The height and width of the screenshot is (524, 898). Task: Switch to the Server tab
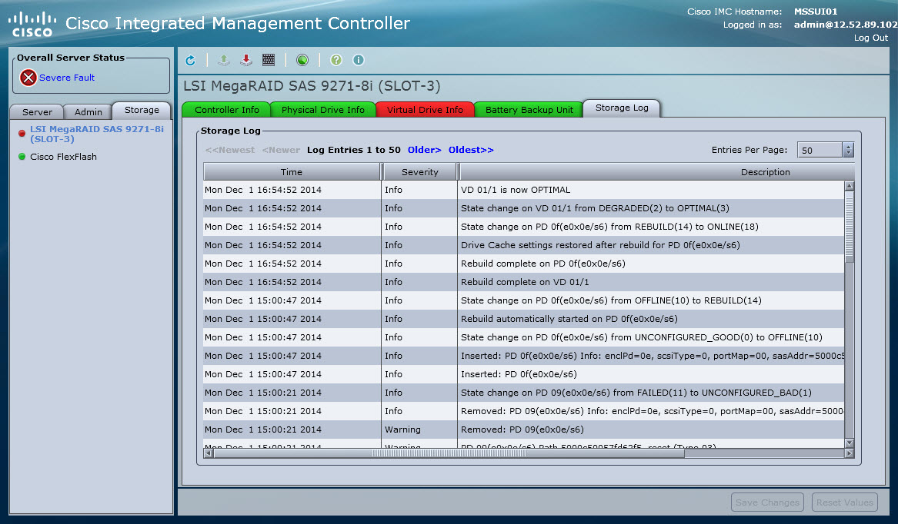[37, 111]
